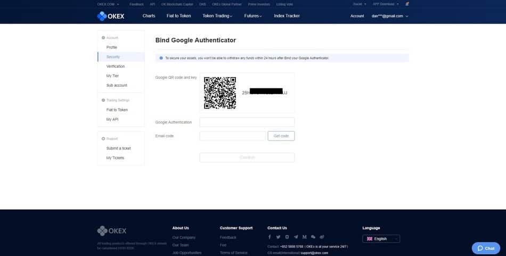The image size is (506, 256).
Task: Click the Facebook icon in footer
Action: [x=270, y=237]
